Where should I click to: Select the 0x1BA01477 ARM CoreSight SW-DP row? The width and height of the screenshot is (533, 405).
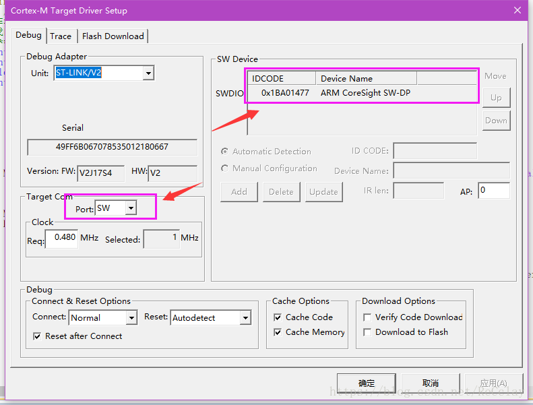tap(362, 93)
